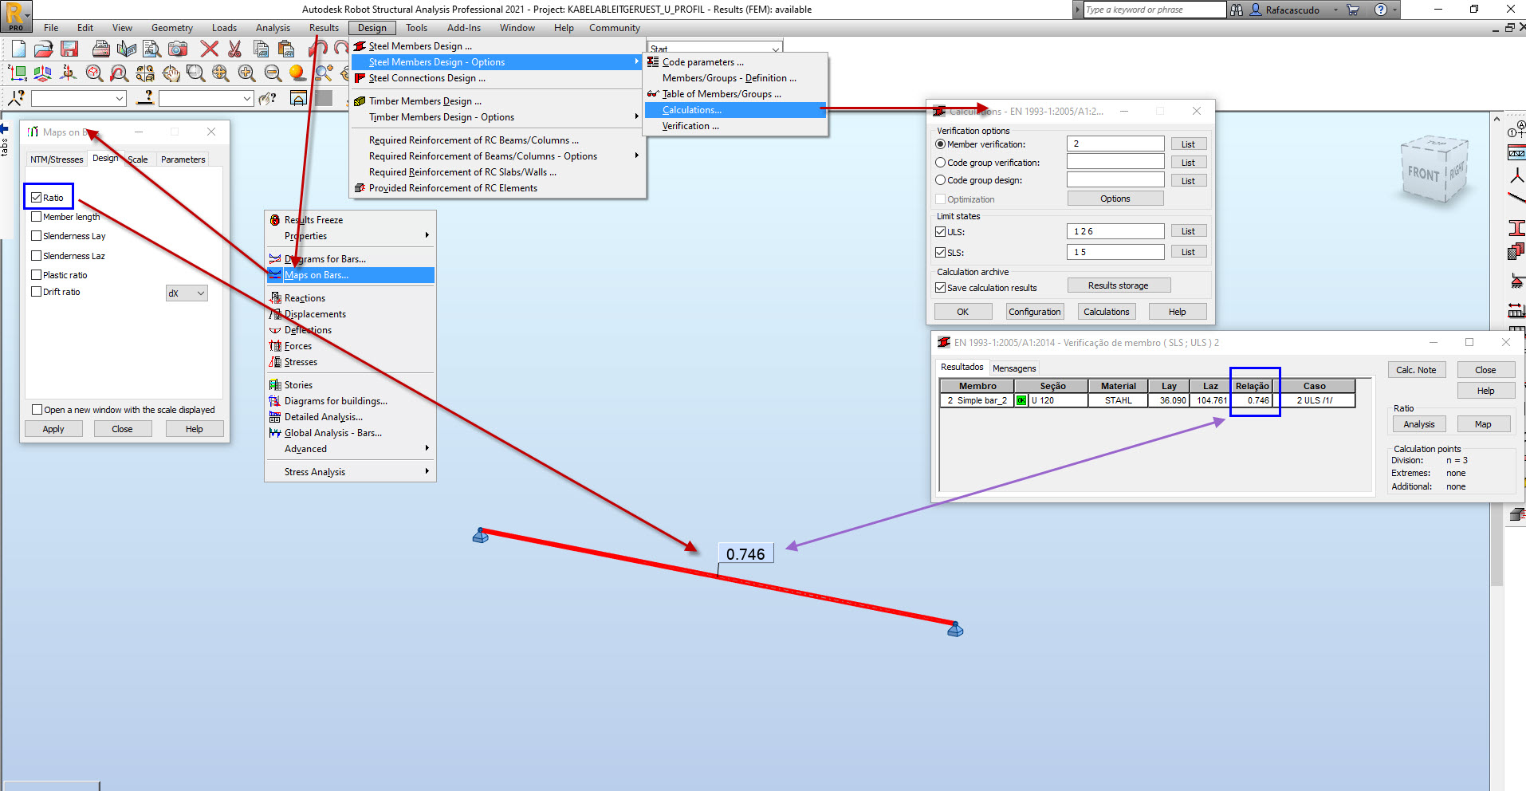The width and height of the screenshot is (1526, 791).
Task: Capture a screenshot with the camera icon
Action: point(177,49)
